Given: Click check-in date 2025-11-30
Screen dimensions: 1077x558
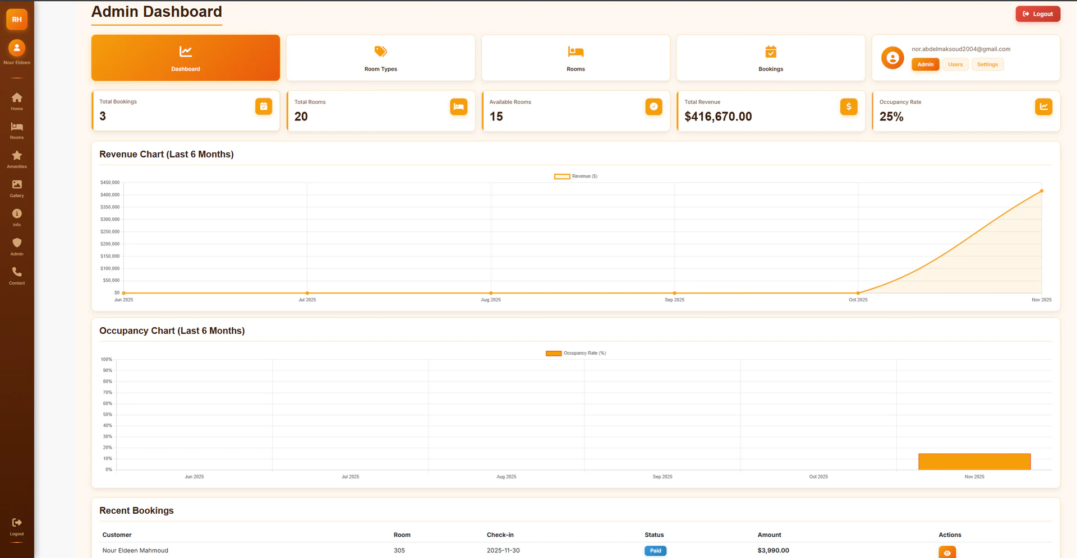Looking at the screenshot, I should [503, 550].
